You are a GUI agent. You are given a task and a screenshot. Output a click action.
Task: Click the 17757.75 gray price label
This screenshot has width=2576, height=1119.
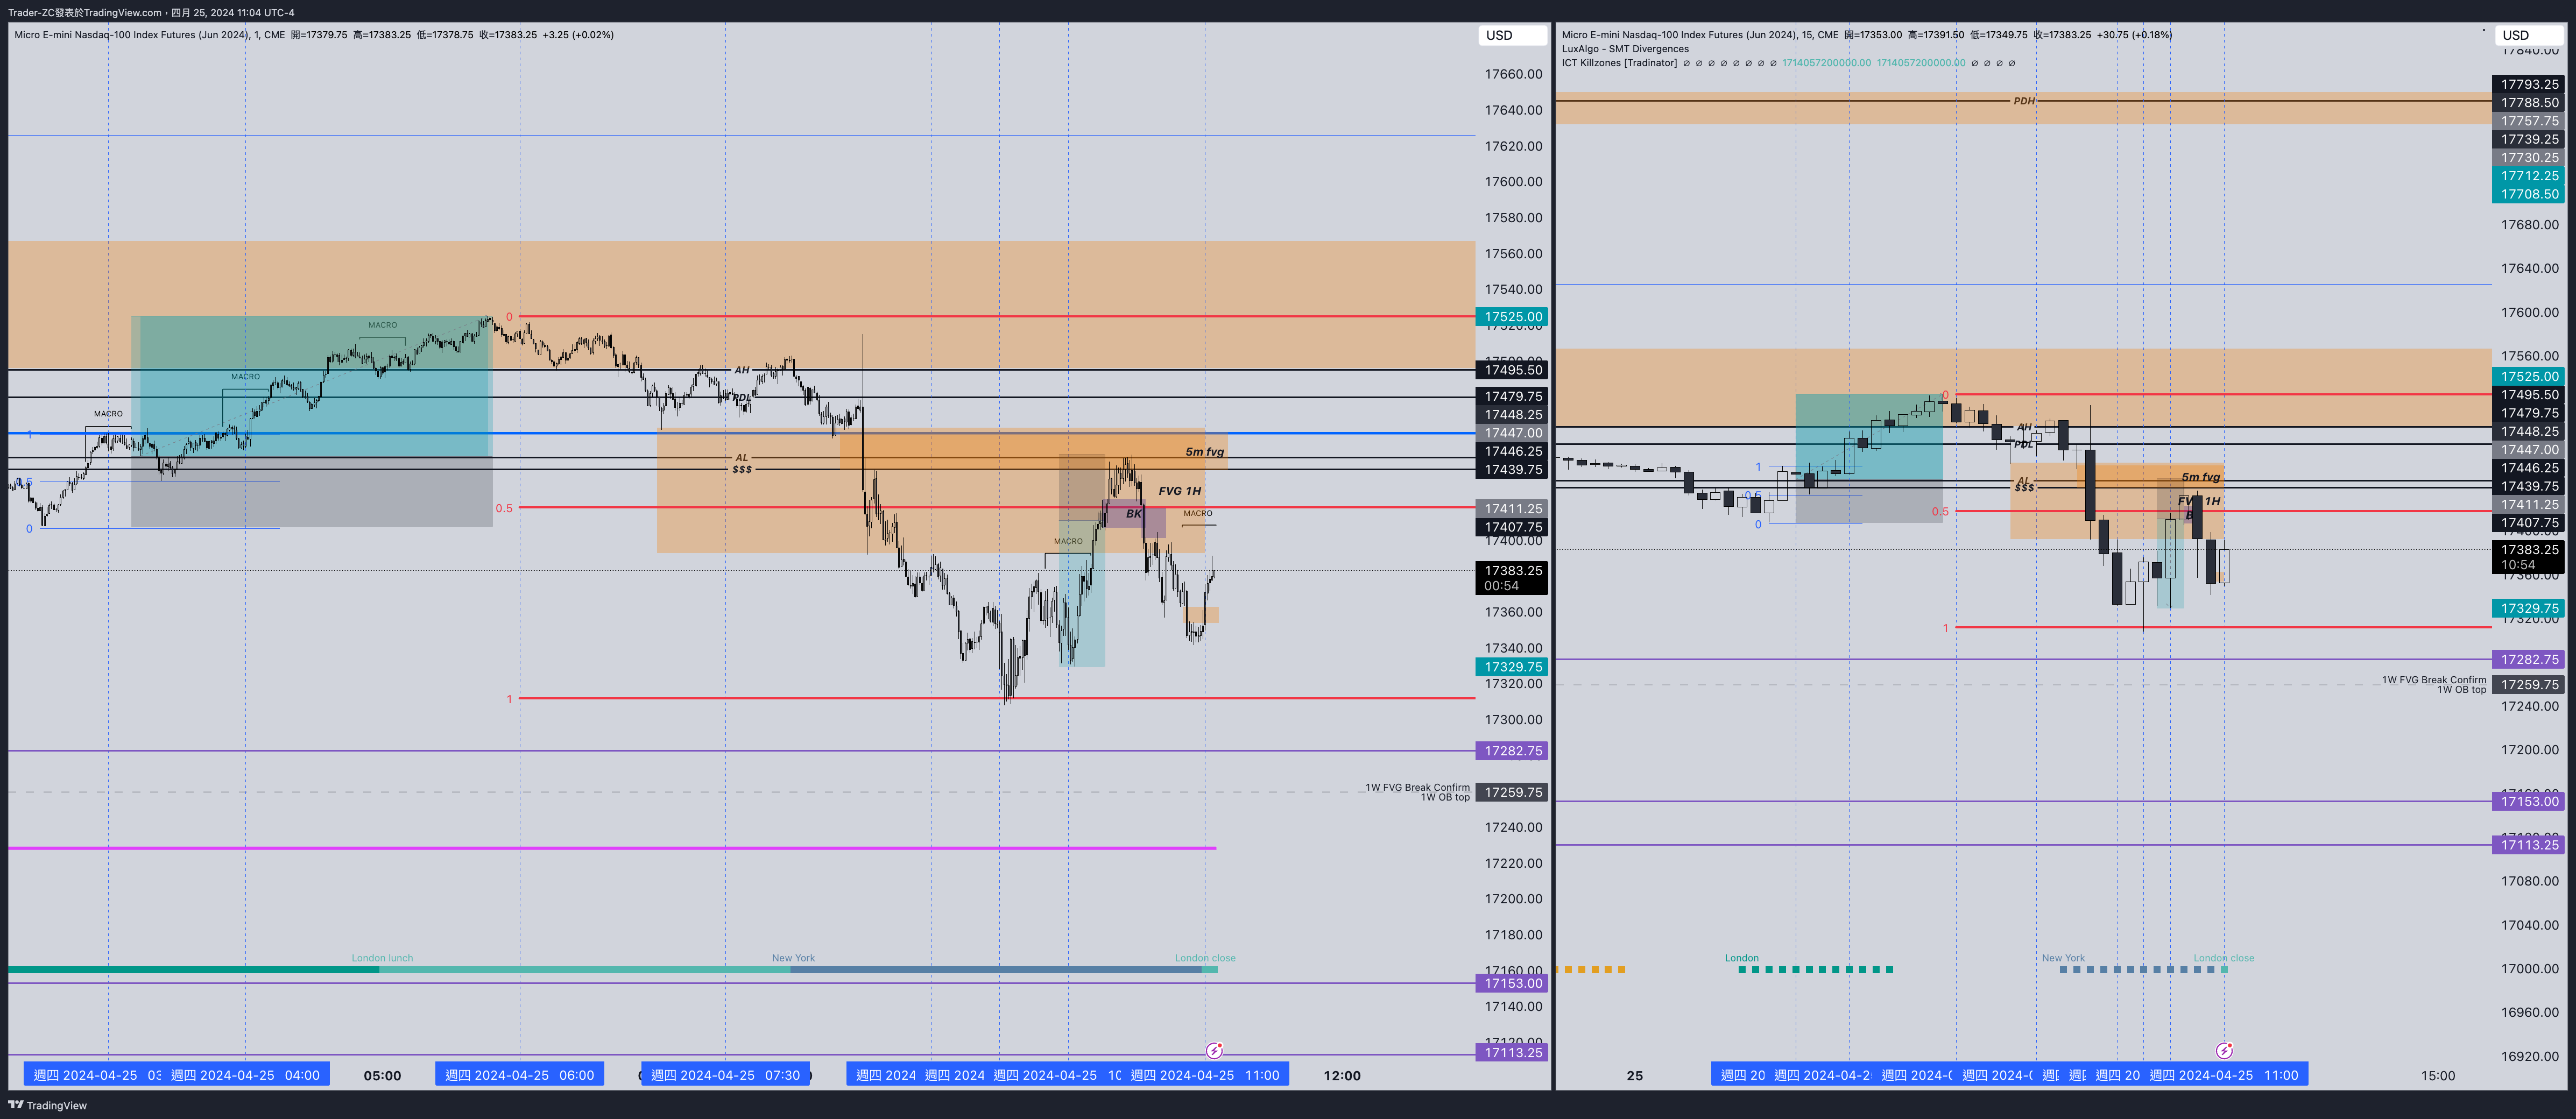click(2529, 121)
